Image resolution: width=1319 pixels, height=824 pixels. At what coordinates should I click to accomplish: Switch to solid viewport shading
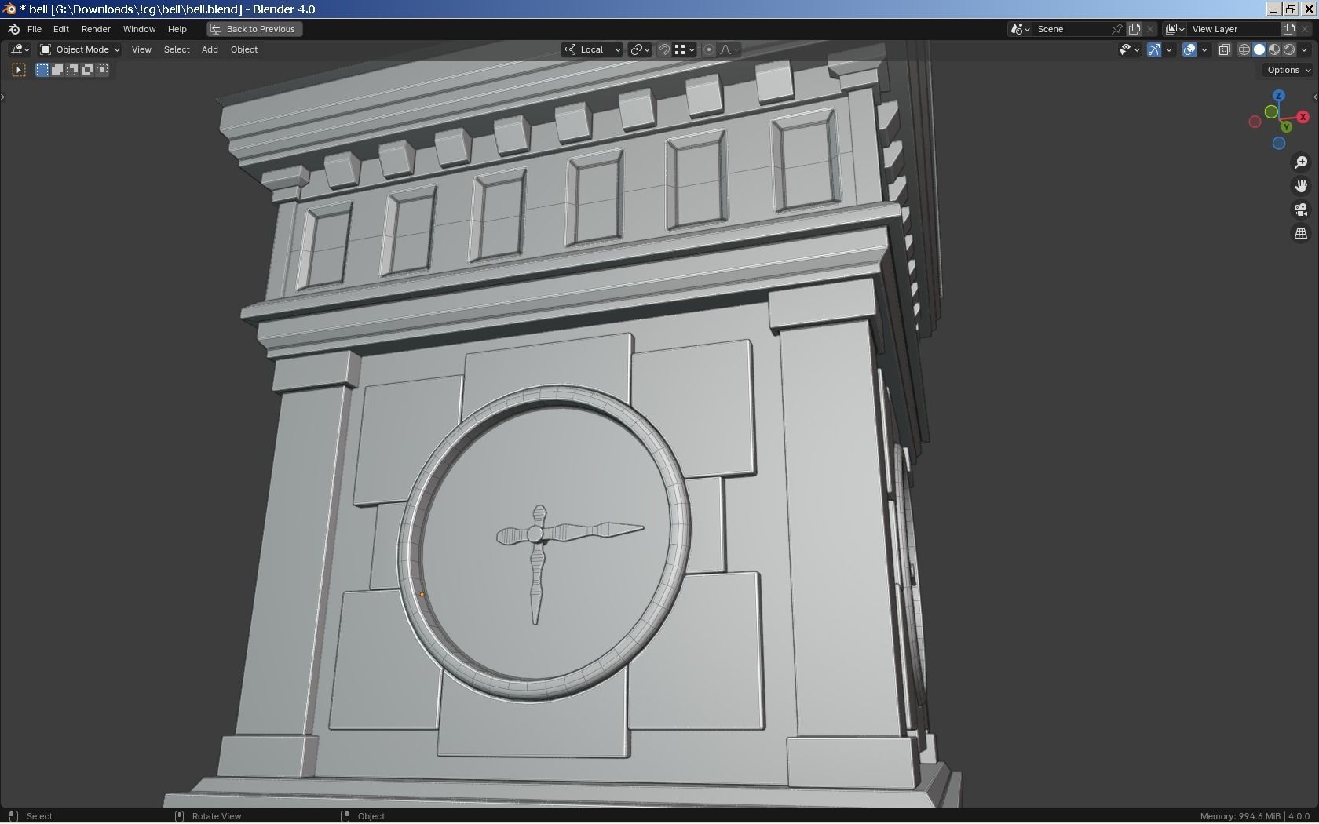click(x=1259, y=49)
